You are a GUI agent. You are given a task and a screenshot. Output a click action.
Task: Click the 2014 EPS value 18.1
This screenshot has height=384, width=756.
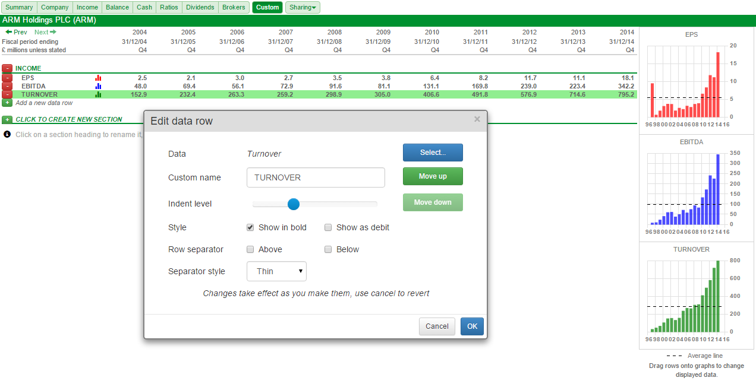pyautogui.click(x=628, y=78)
